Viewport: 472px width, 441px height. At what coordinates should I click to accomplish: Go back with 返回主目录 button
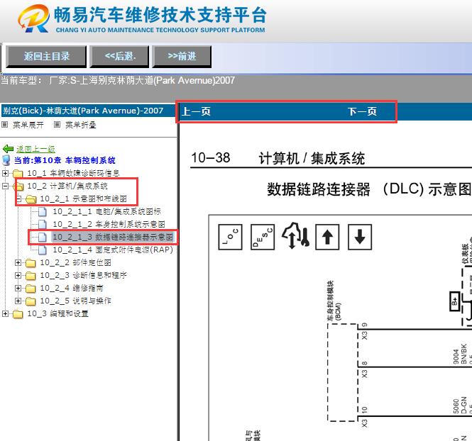tap(46, 56)
